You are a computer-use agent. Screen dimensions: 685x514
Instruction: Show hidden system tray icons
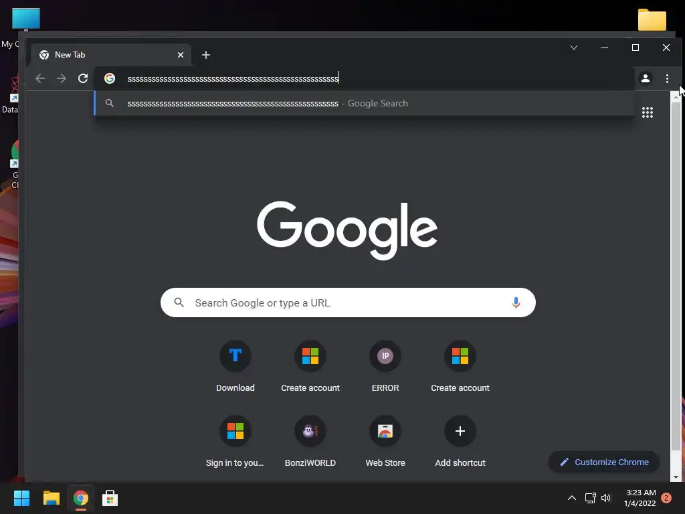click(x=571, y=498)
